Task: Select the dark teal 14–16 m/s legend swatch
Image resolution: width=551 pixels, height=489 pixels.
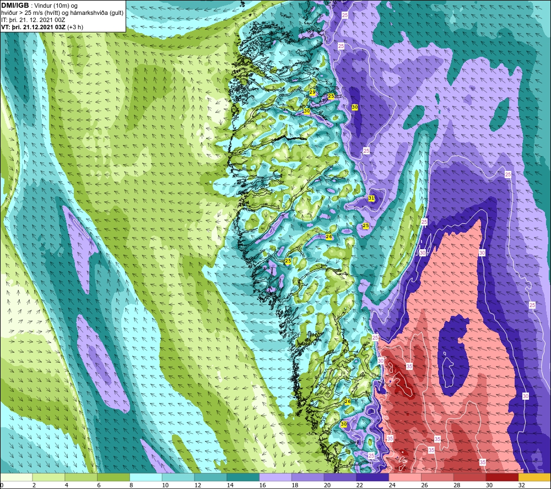Action: point(243,477)
